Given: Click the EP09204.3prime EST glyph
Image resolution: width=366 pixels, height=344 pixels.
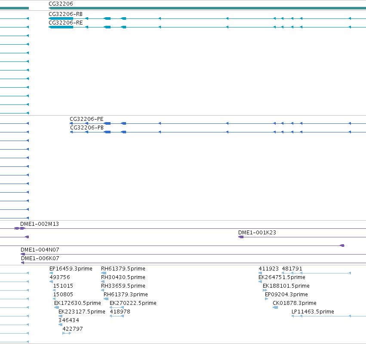Looking at the screenshot, I should 266,299.
